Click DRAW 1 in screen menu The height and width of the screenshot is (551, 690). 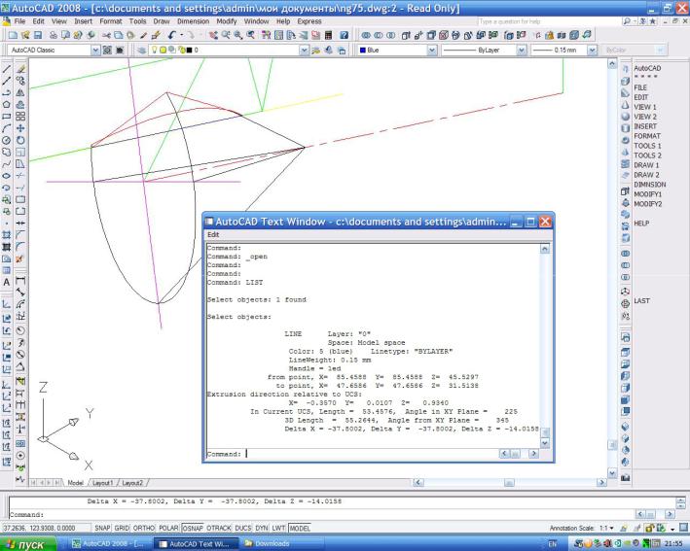(x=646, y=165)
